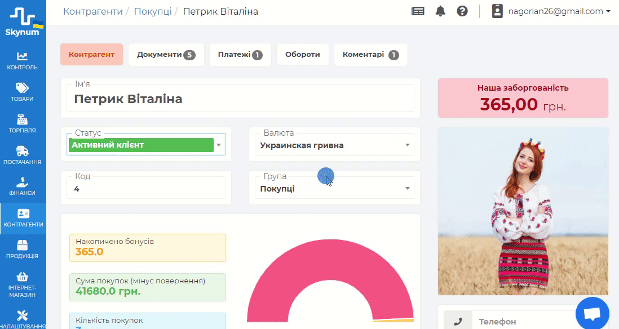The height and width of the screenshot is (329, 619).
Task: Open notifications bell
Action: [x=440, y=11]
